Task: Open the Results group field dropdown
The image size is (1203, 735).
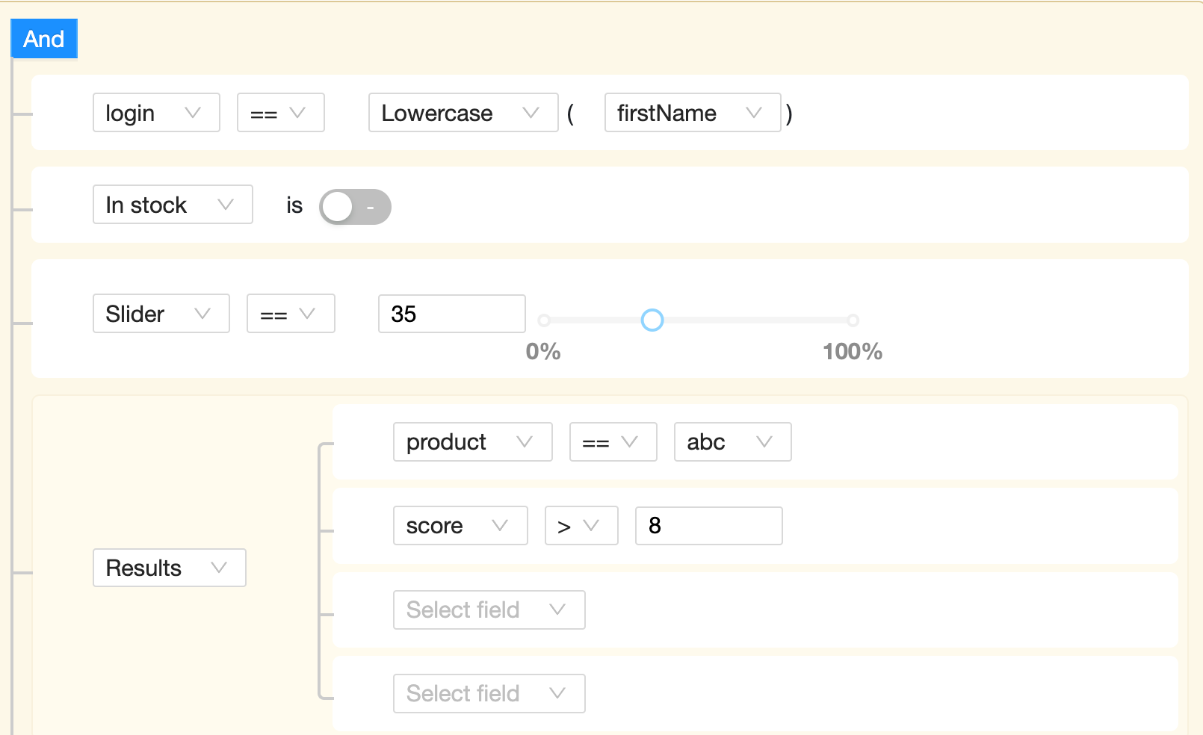Action: [x=169, y=568]
